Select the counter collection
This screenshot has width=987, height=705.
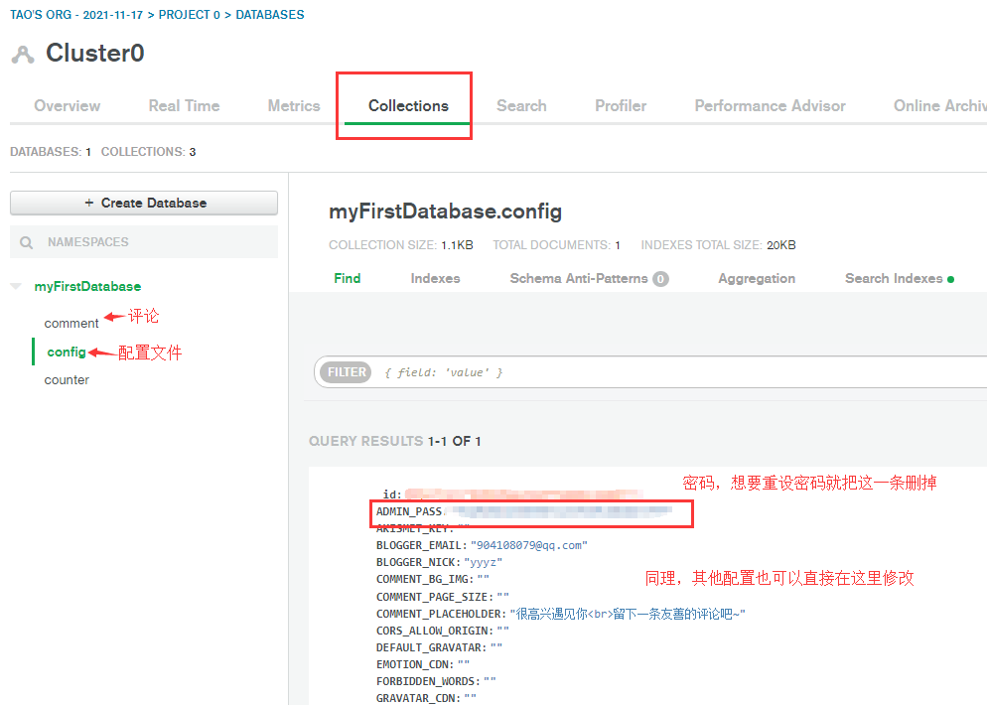(67, 379)
